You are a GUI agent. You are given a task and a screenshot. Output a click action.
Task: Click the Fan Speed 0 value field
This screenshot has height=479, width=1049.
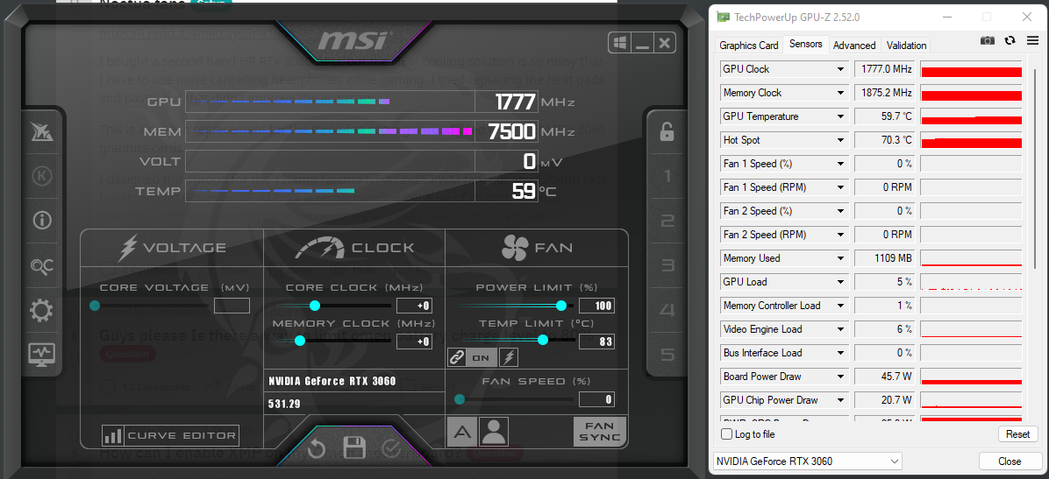point(596,399)
